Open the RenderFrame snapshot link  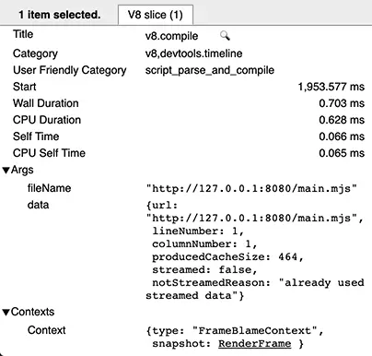(x=255, y=343)
